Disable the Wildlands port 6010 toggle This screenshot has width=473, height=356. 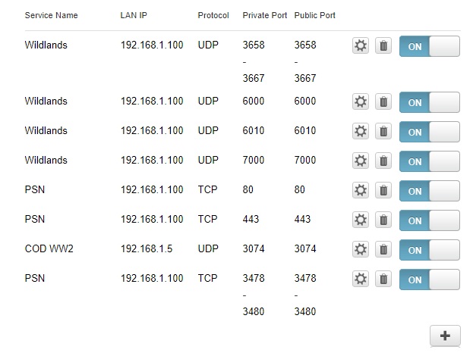click(x=429, y=132)
